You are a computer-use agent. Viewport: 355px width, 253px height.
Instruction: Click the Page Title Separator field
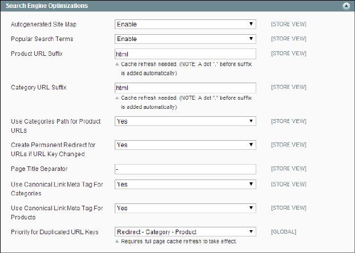(185, 169)
